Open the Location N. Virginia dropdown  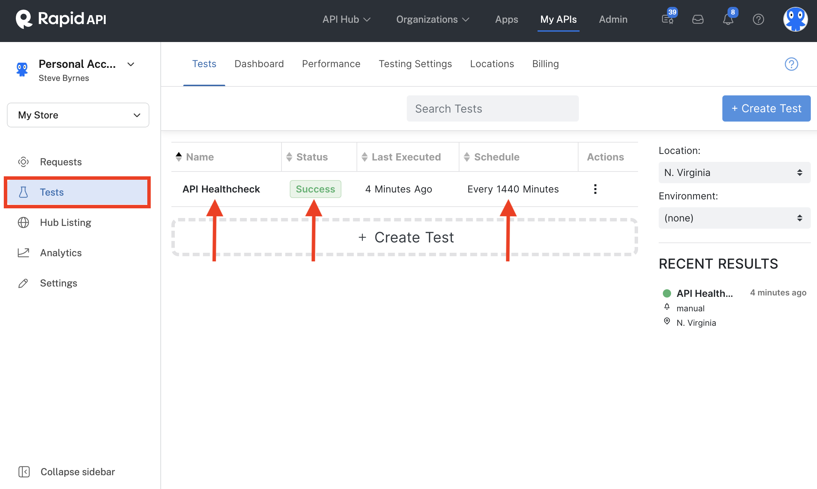[x=734, y=173]
